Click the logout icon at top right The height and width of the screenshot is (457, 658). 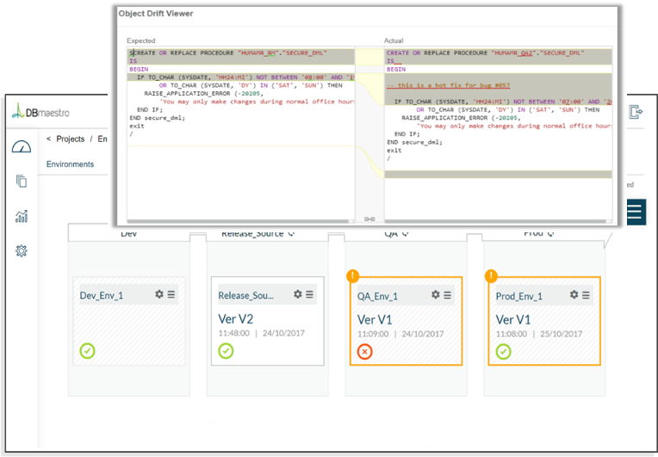tap(636, 112)
